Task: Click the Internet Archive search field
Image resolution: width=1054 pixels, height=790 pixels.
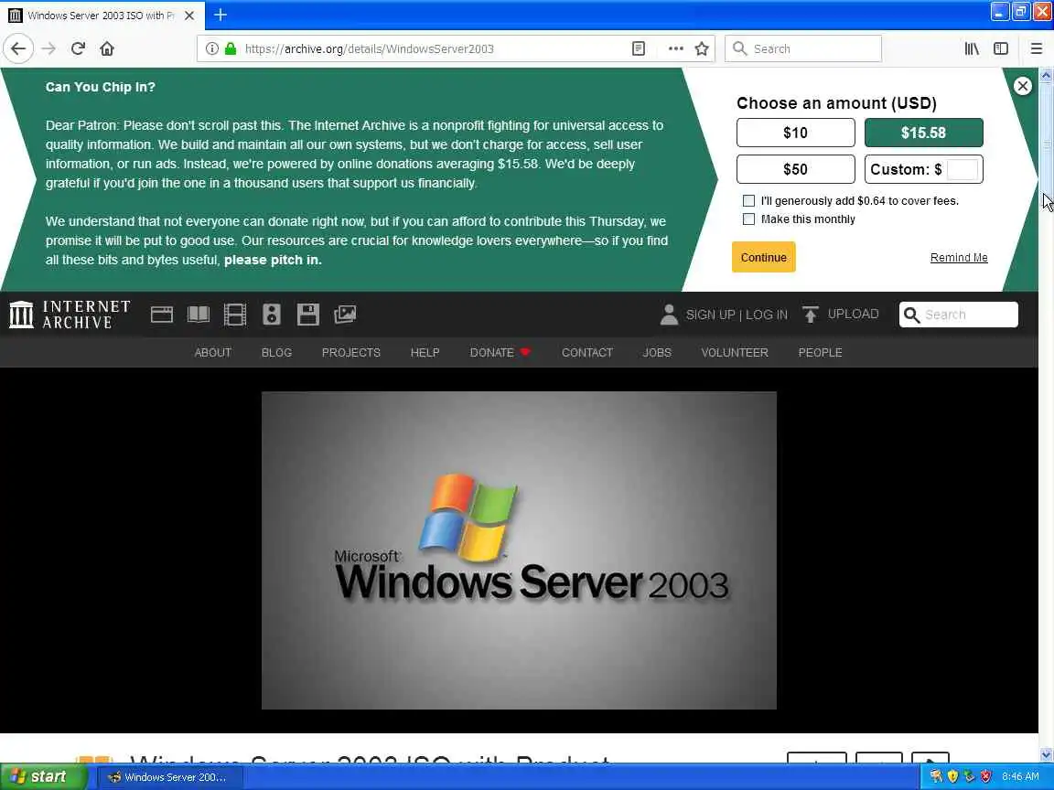Action: tap(959, 315)
